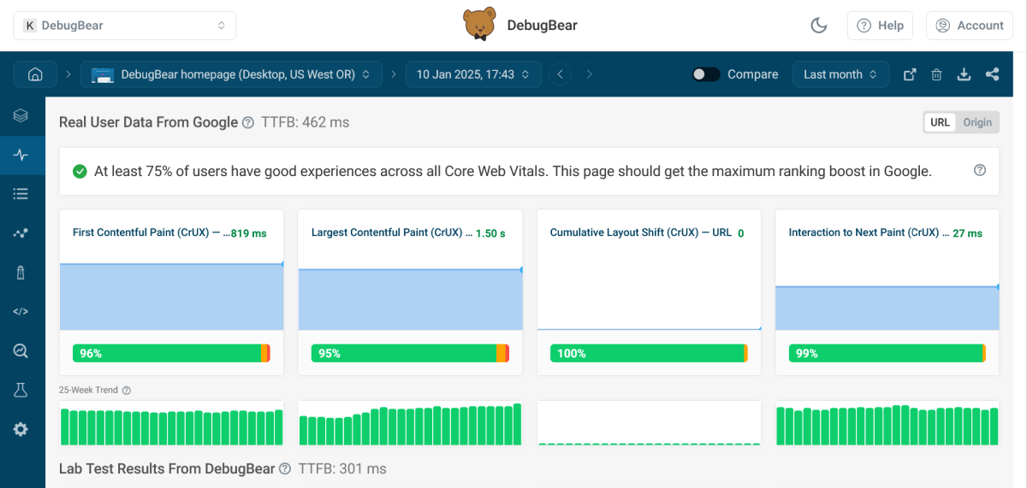Open Largest Contentful Paint (CrUX) chart

(410, 292)
